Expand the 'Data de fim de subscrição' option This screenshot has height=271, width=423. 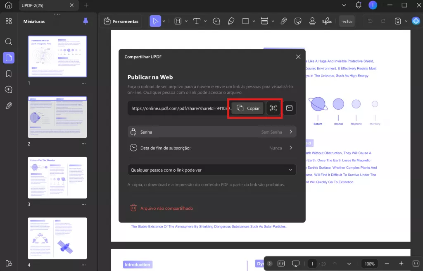pyautogui.click(x=211, y=148)
